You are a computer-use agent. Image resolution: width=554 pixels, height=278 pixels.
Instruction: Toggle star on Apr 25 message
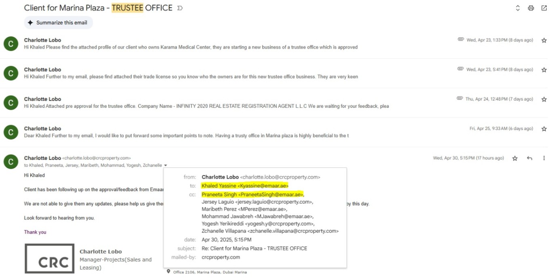pos(544,129)
